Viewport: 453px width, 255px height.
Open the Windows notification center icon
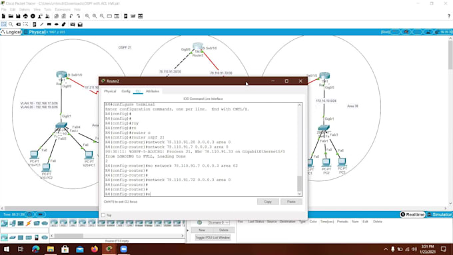pyautogui.click(x=444, y=249)
